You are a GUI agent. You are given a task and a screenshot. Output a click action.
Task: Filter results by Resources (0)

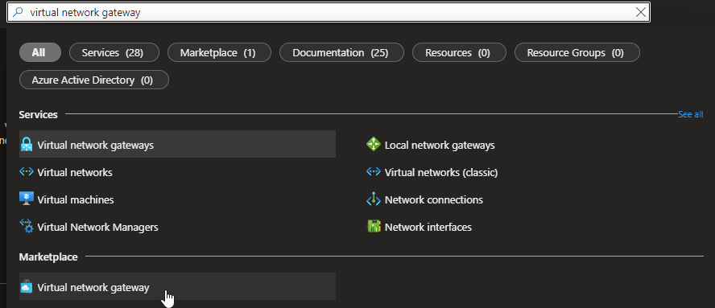coord(459,53)
